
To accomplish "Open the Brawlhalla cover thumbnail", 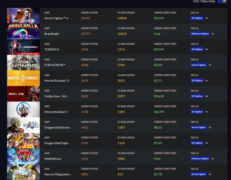I will 23,31.
